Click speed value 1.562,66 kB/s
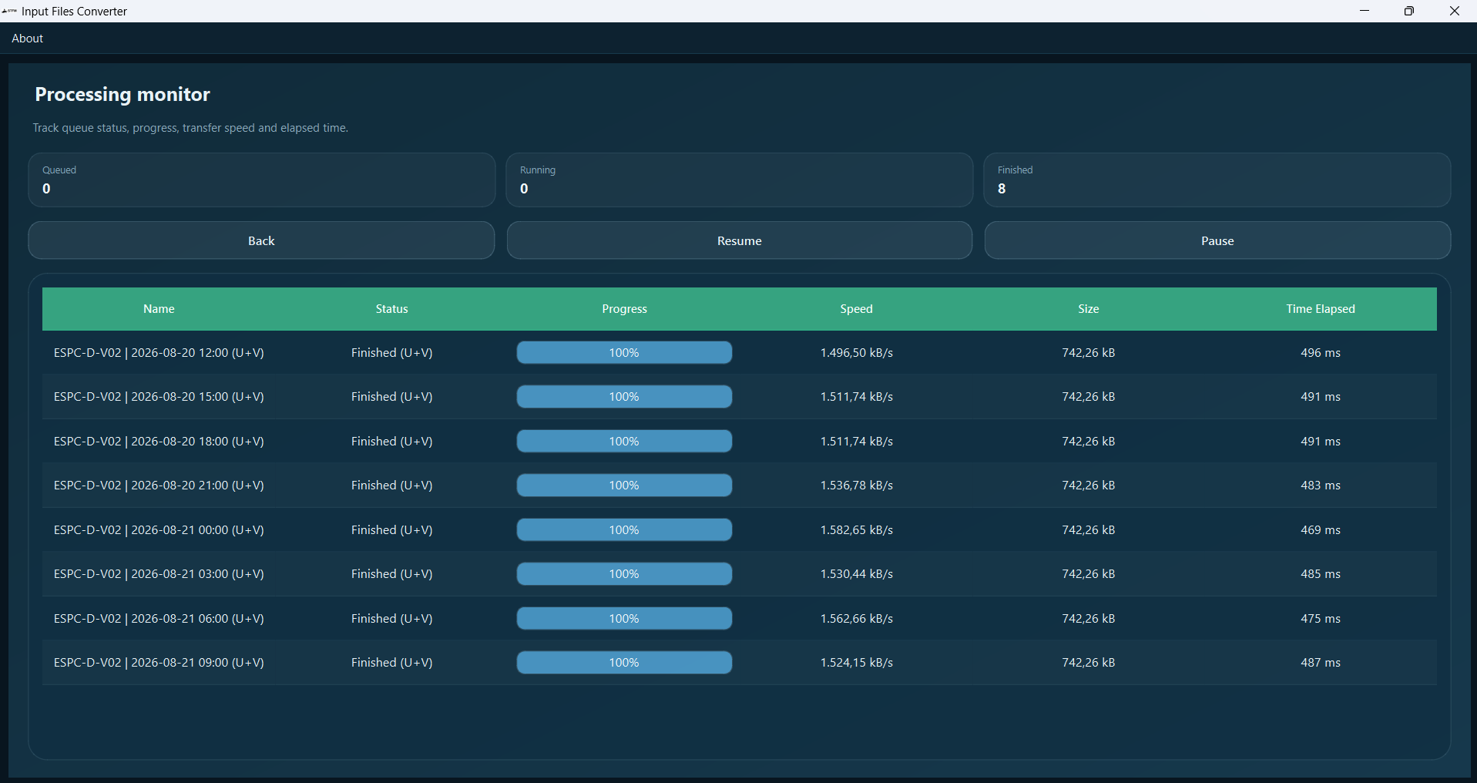 tap(856, 619)
